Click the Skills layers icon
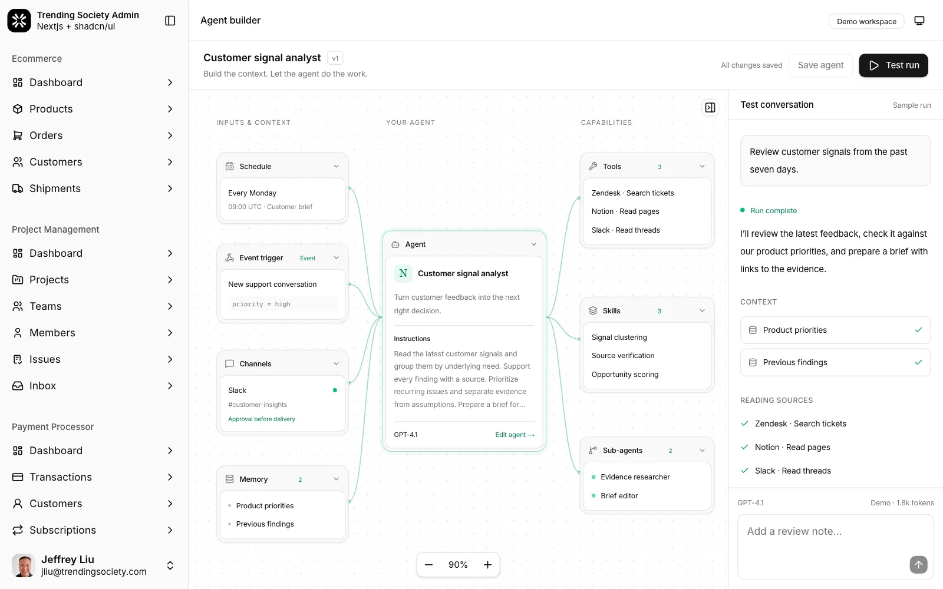 click(593, 311)
